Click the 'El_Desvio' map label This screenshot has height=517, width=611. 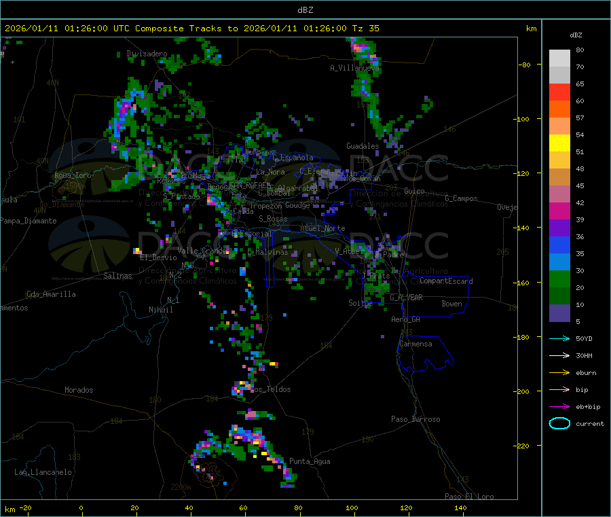[x=158, y=257]
